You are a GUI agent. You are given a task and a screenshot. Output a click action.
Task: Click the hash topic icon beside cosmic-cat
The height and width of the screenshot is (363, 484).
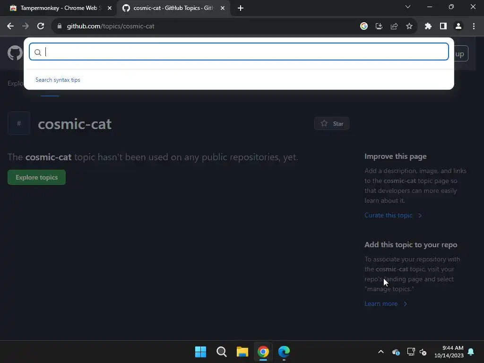point(19,123)
